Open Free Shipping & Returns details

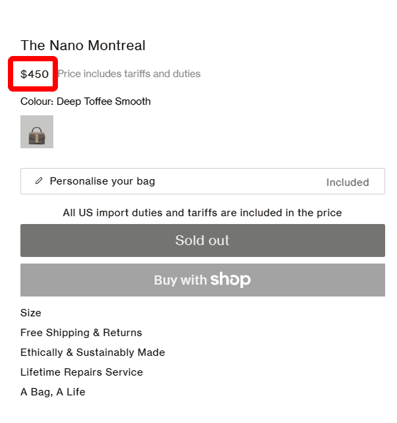click(x=81, y=333)
